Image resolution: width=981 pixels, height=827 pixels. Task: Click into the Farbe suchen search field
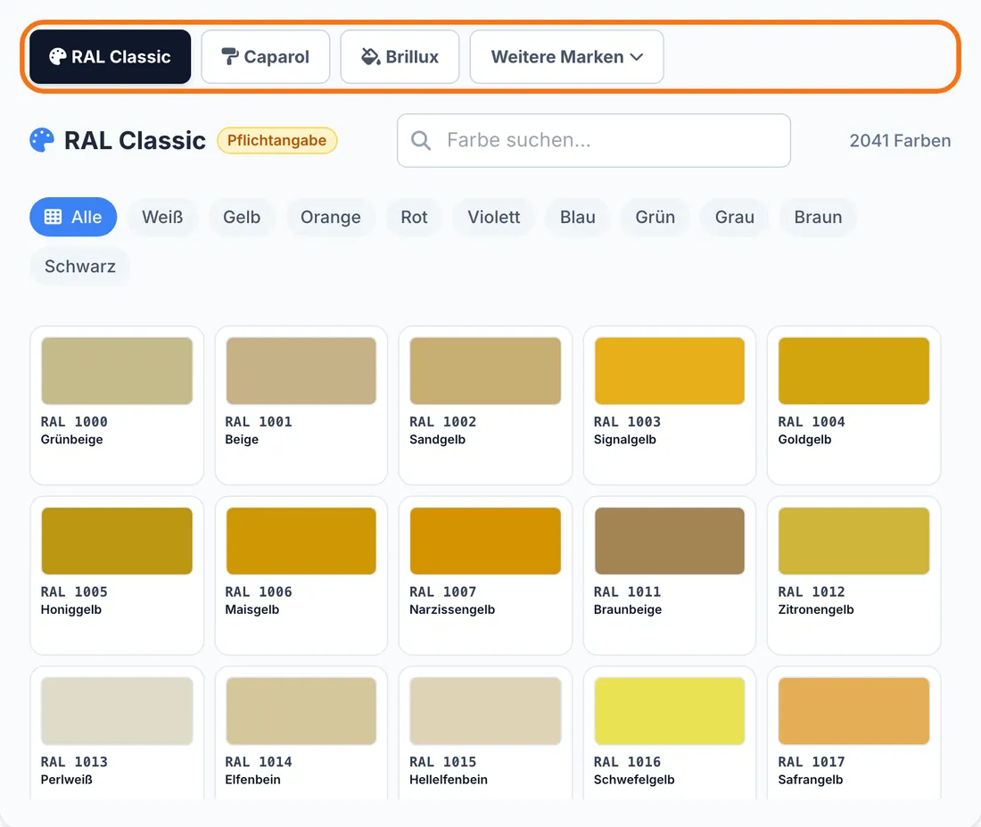[594, 140]
